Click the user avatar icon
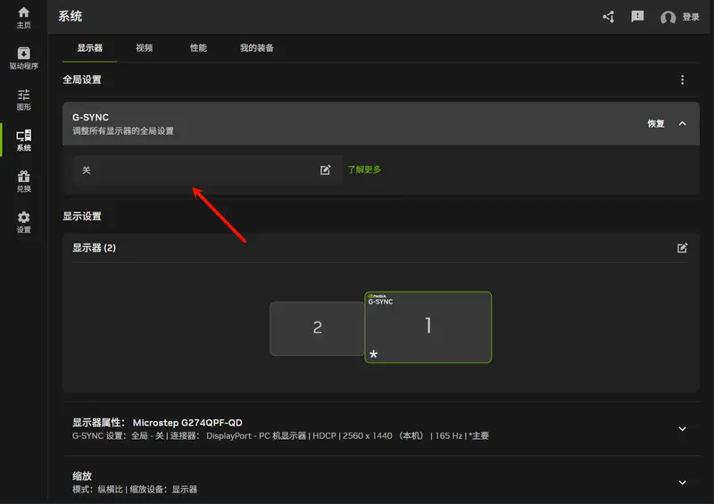Screen dimensions: 714x504 [668, 17]
